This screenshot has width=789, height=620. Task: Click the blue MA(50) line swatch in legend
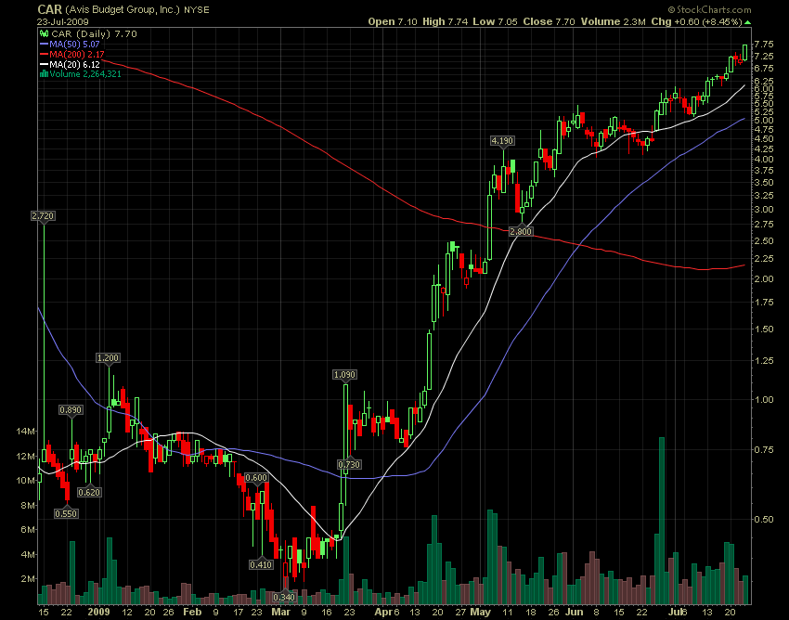[44, 45]
